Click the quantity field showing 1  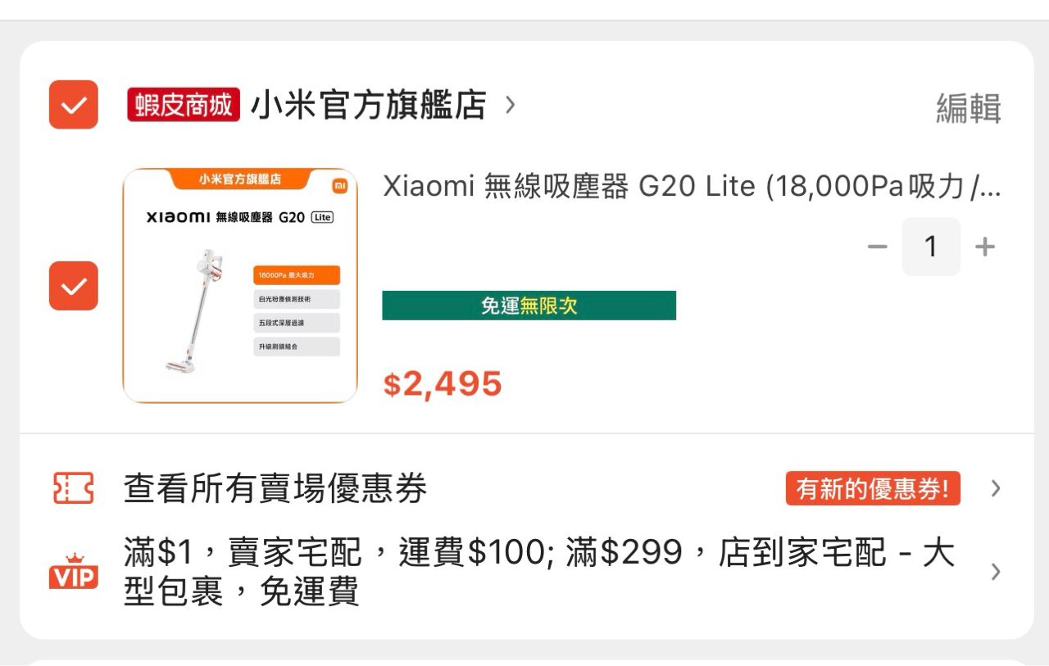pyautogui.click(x=931, y=247)
